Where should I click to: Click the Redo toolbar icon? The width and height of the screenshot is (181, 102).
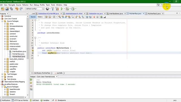click(21, 9)
